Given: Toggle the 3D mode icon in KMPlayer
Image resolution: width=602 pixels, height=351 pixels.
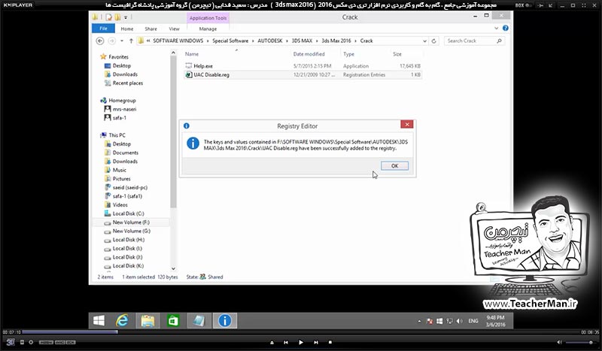Looking at the screenshot, I should (x=11, y=342).
